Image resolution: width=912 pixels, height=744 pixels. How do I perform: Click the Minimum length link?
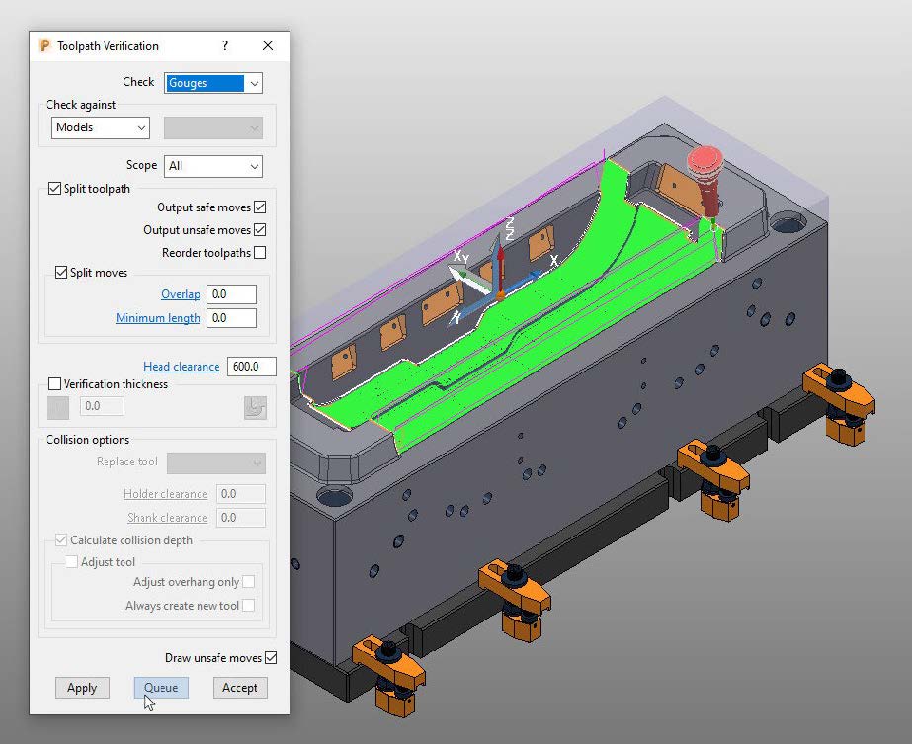pos(158,318)
